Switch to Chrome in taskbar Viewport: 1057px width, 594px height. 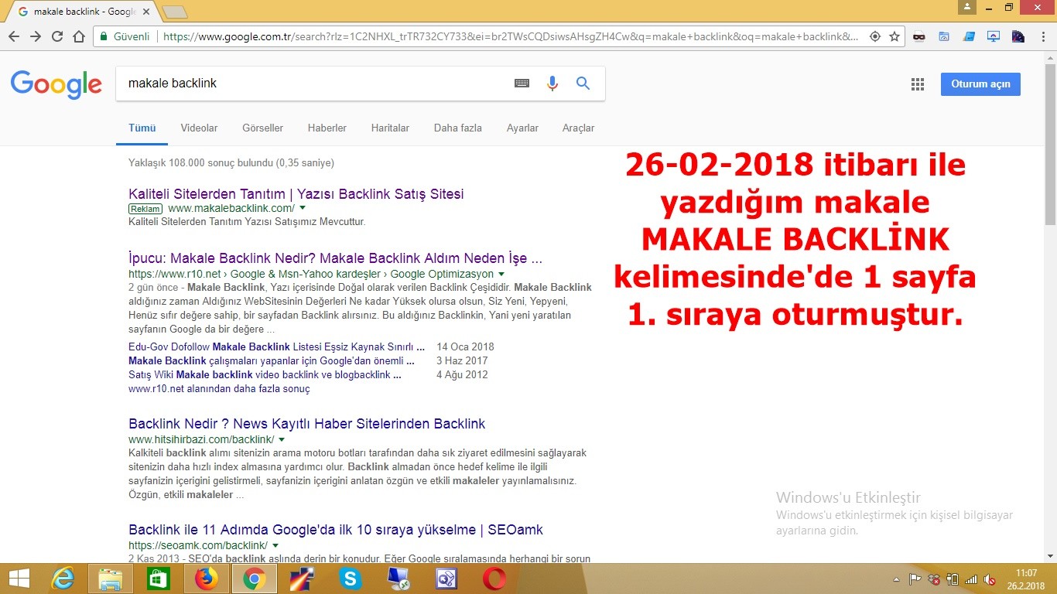(255, 579)
